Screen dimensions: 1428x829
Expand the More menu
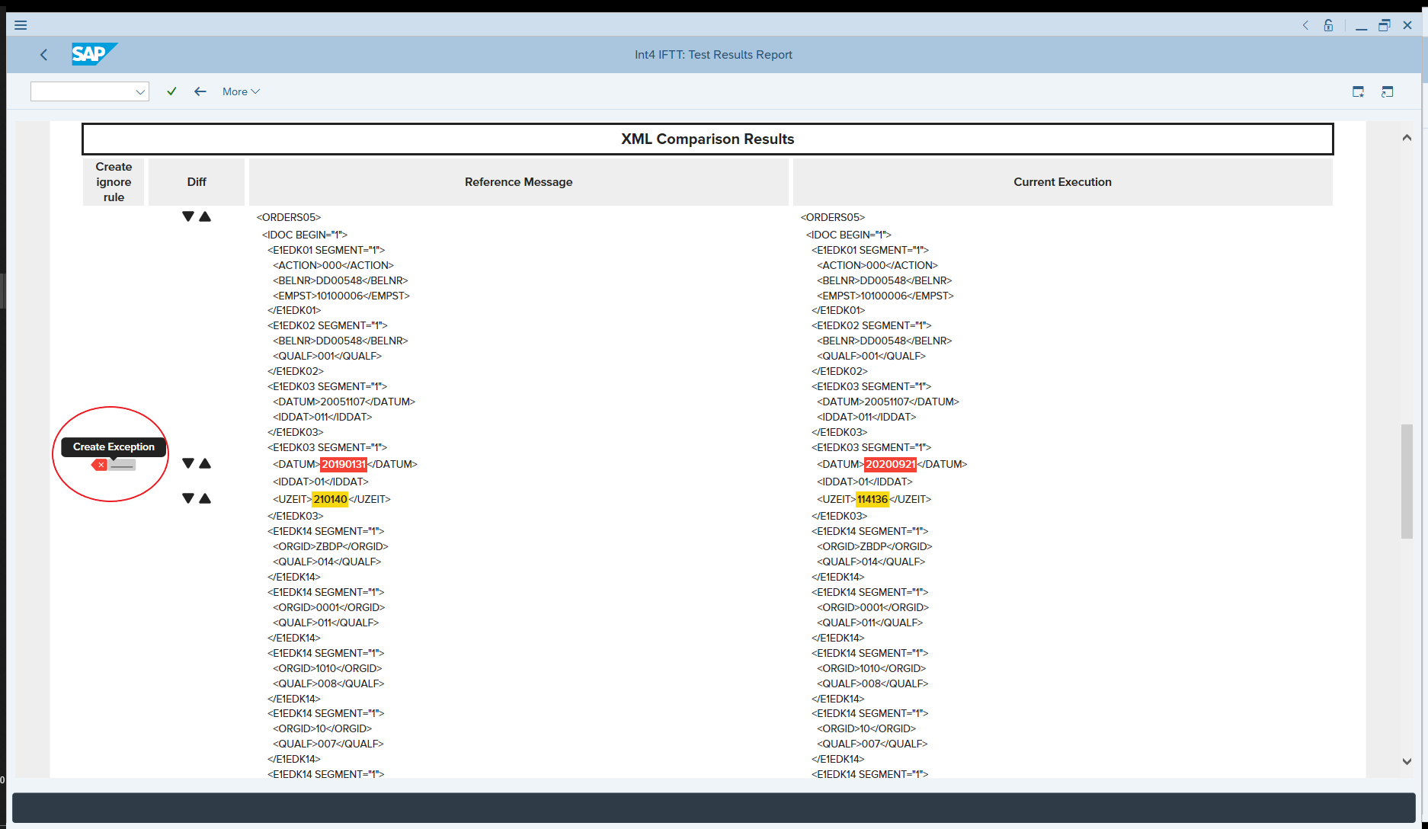click(x=241, y=91)
